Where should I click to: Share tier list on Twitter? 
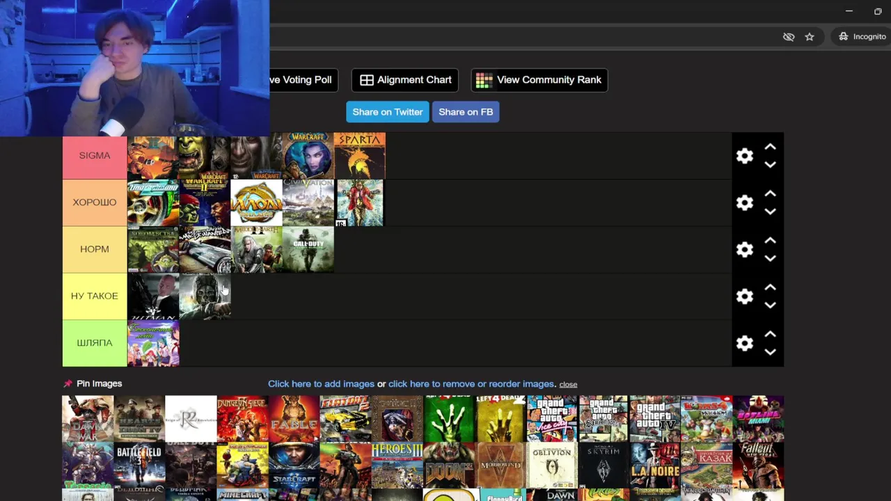[387, 112]
